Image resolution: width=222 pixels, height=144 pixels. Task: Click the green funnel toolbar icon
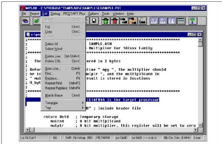point(193,21)
